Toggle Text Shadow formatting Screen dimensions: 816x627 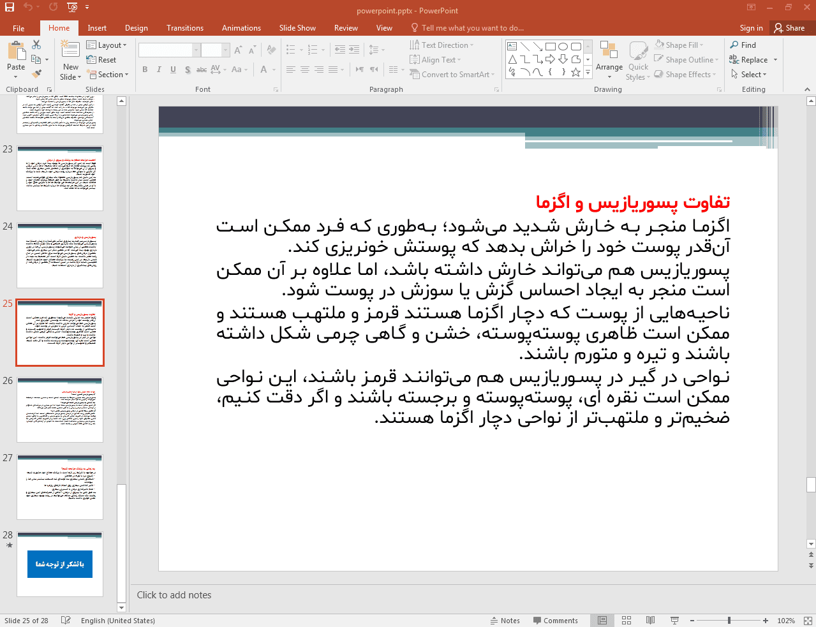pos(188,70)
